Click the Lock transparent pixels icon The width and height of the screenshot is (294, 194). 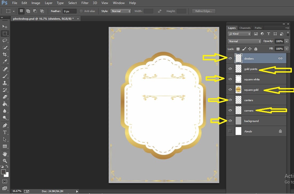click(x=238, y=49)
